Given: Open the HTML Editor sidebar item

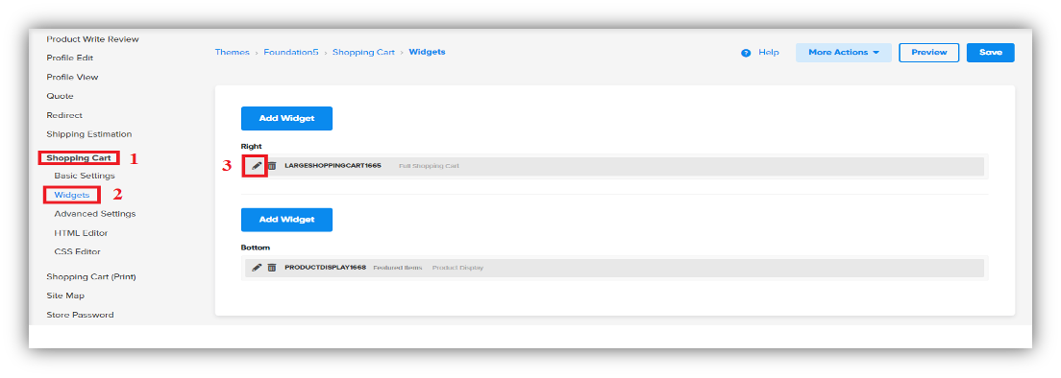Looking at the screenshot, I should coord(81,233).
